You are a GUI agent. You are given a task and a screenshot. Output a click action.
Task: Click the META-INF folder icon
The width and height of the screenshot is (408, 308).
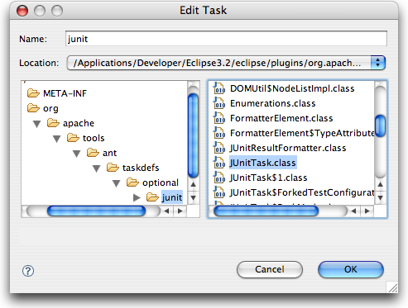coord(33,93)
